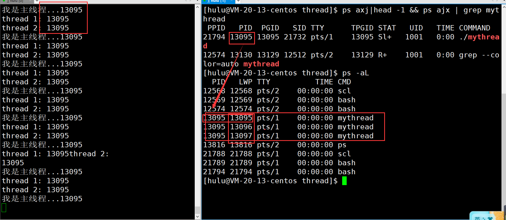The image size is (506, 220).
Task: Click the right pane scrollbar up arrow
Action: [504, 7]
